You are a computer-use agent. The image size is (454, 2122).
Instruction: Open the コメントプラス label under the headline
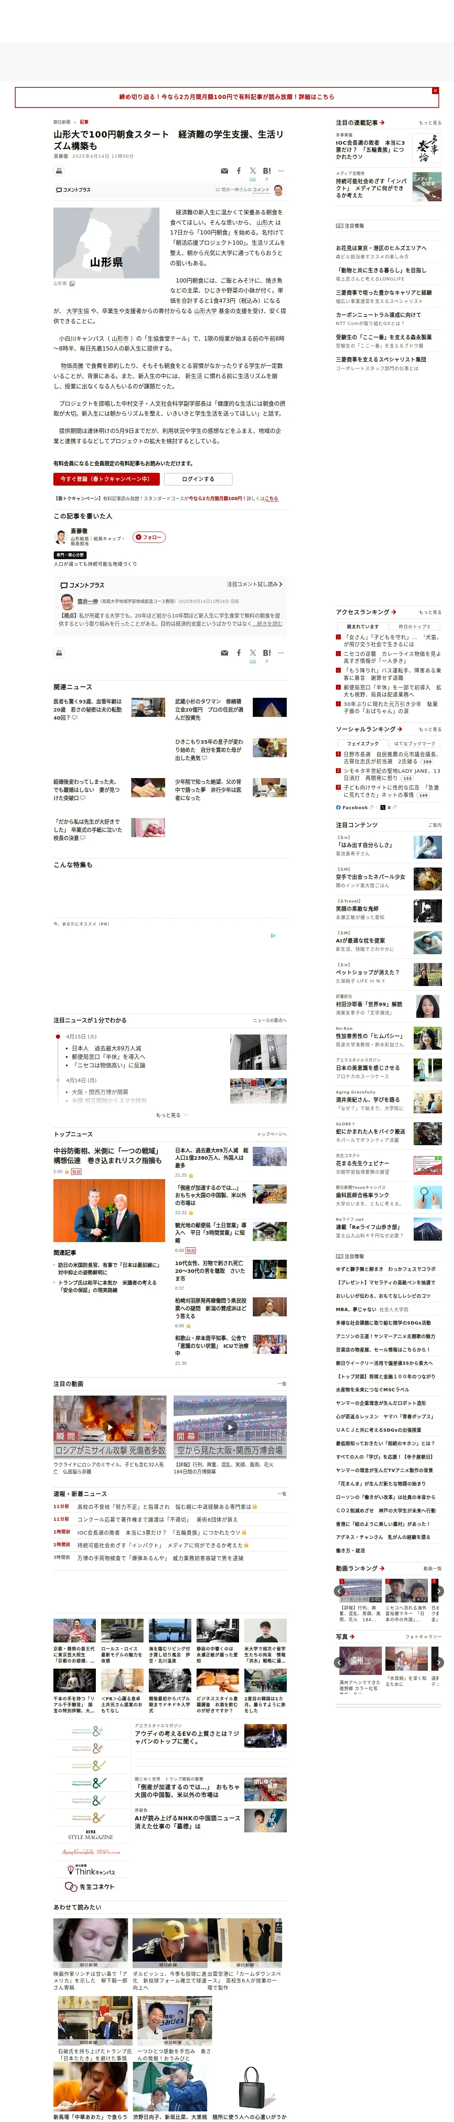click(x=73, y=190)
